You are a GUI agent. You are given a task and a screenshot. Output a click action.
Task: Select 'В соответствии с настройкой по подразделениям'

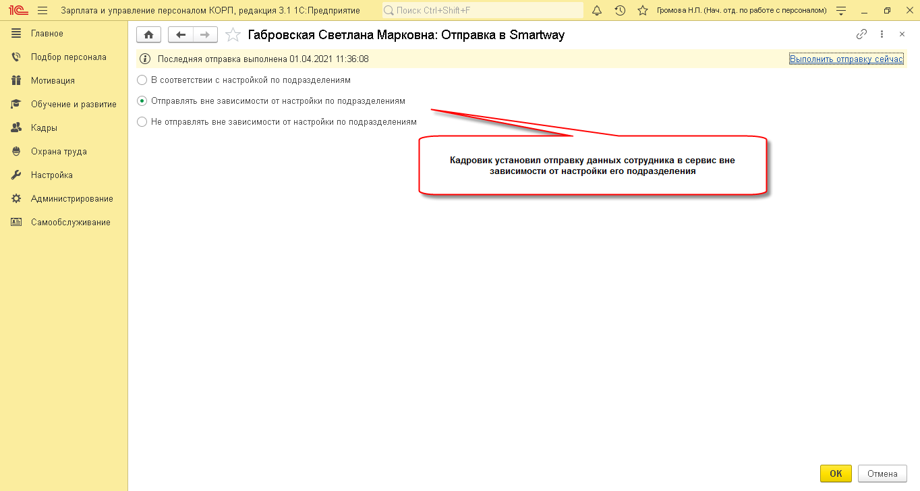[x=243, y=80]
